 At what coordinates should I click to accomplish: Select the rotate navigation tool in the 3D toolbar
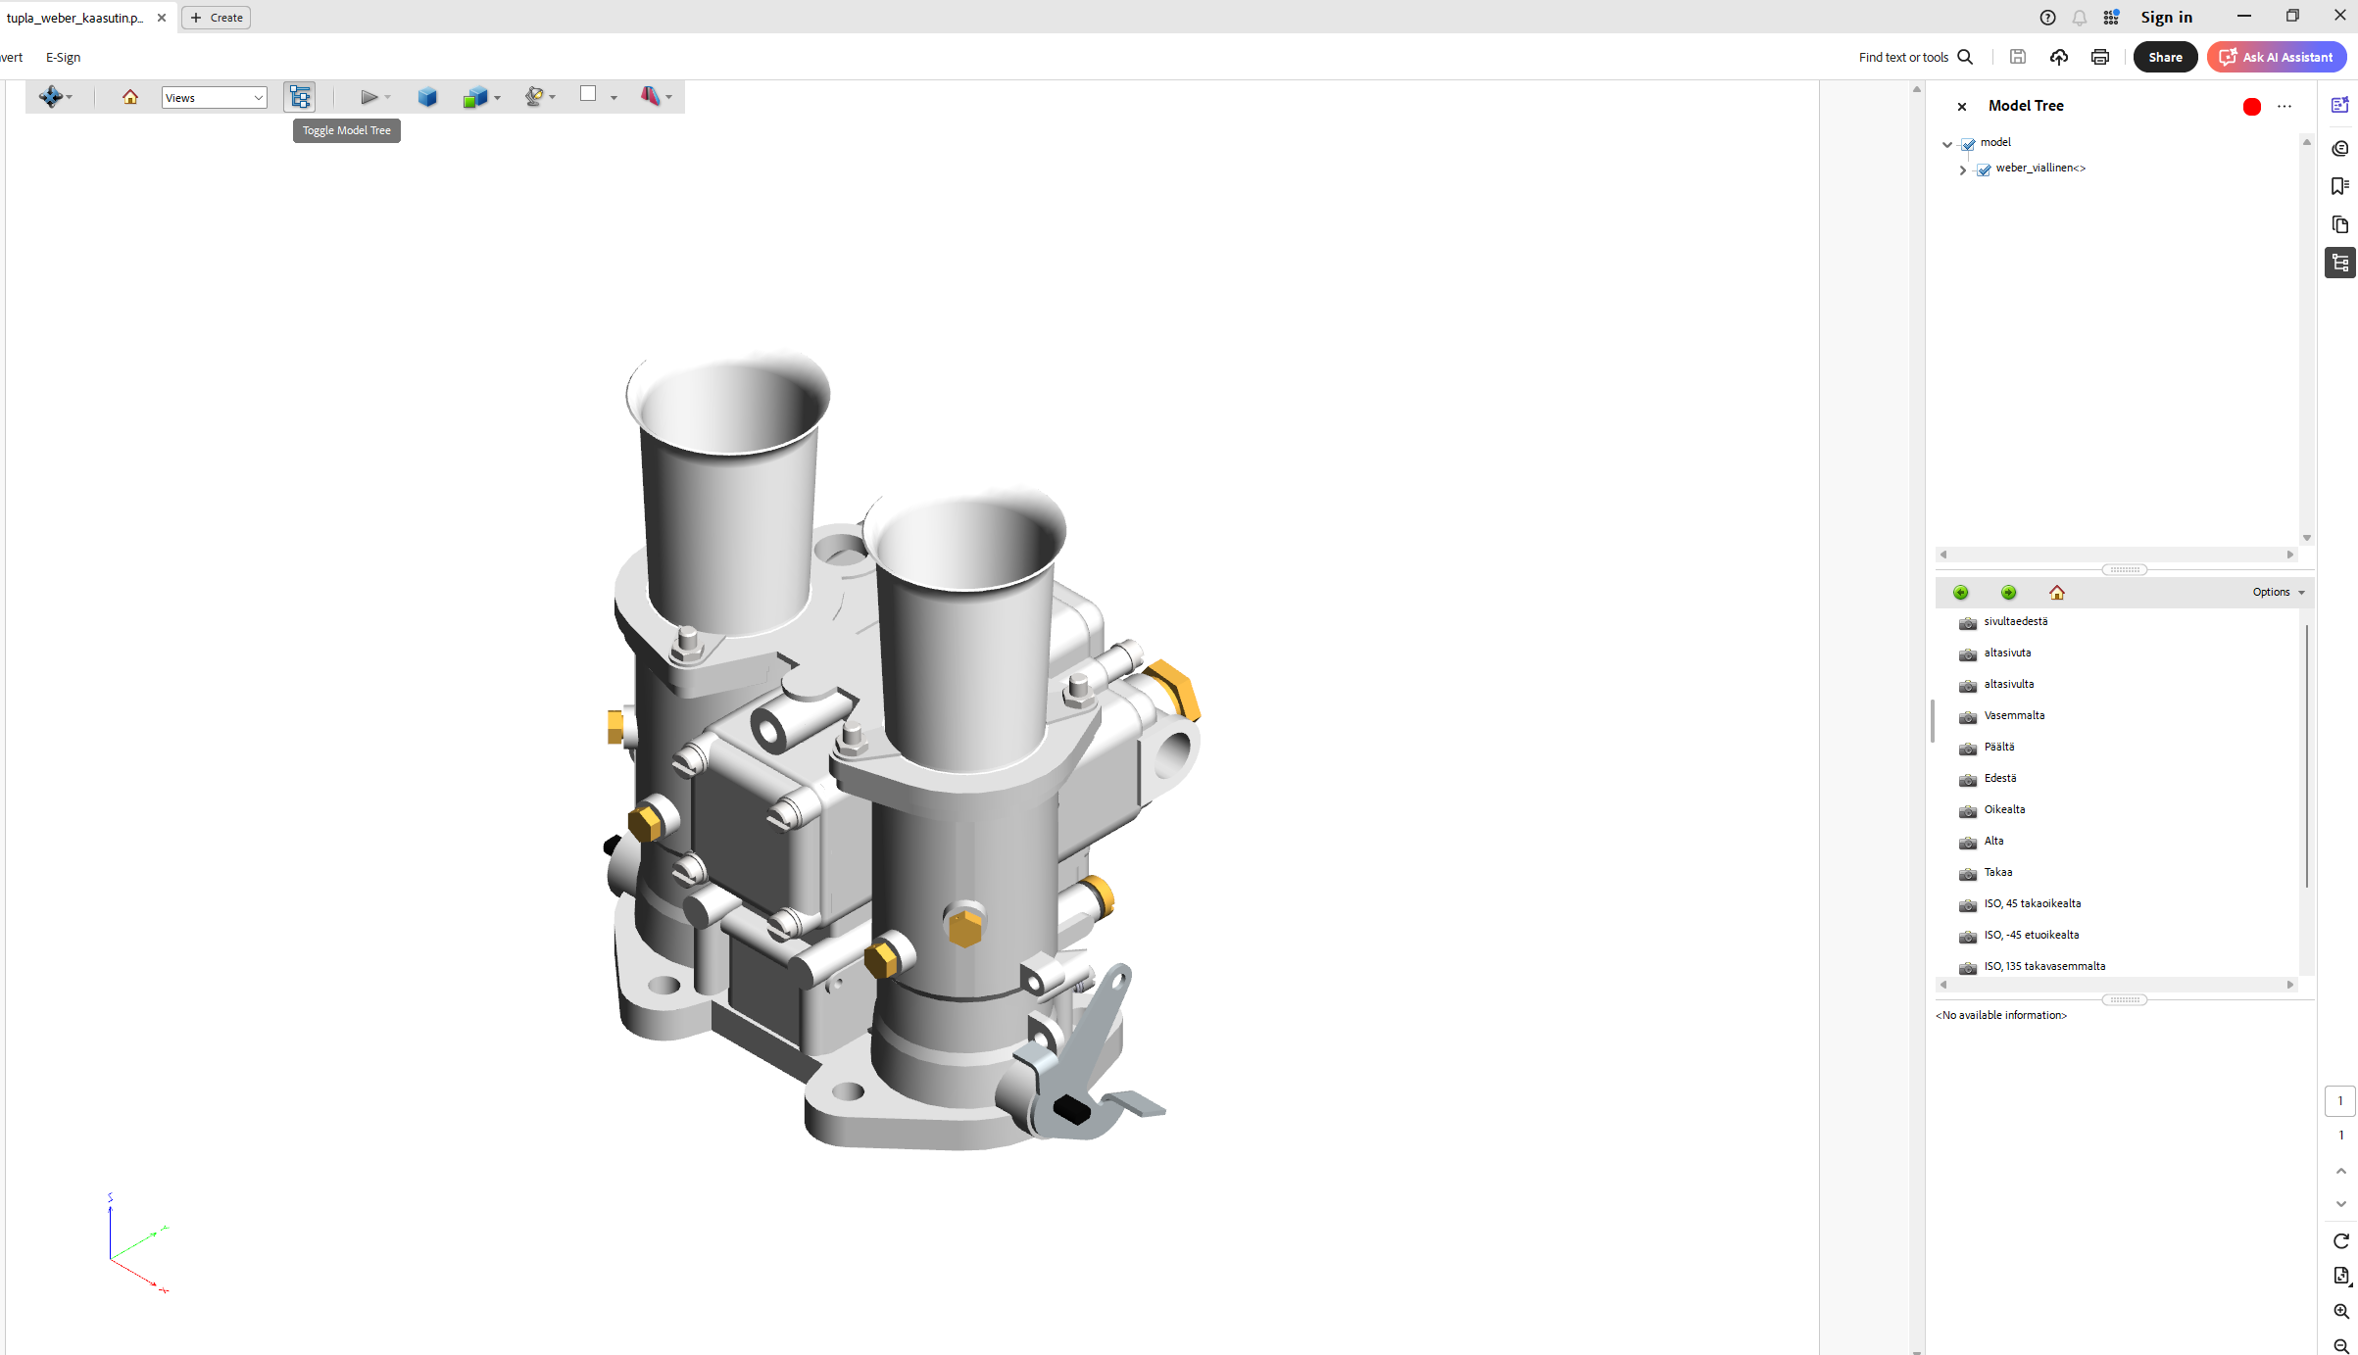[53, 96]
